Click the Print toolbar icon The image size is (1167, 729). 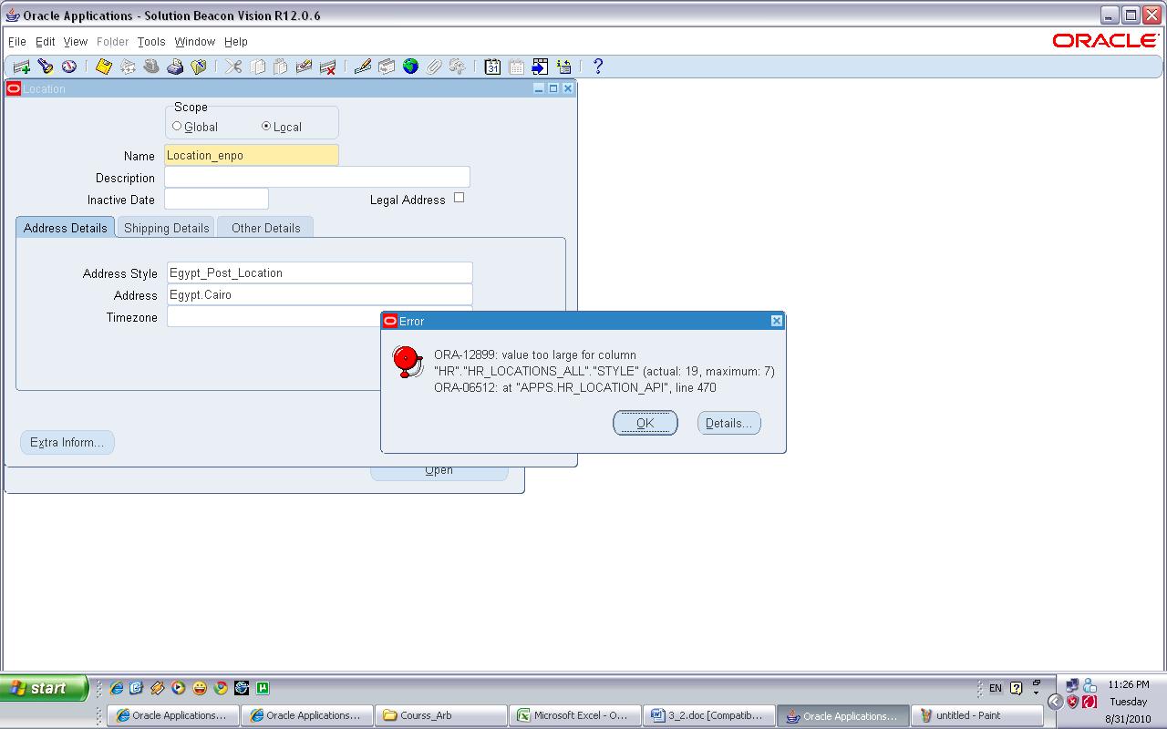175,67
